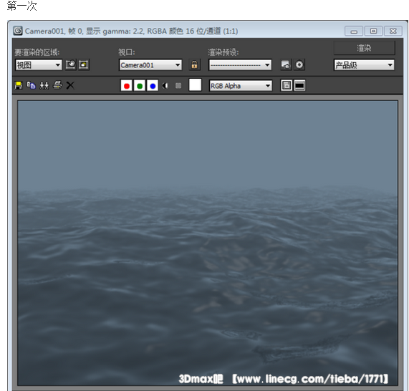Viewport: 409px width, 391px height.
Task: Click the auto region selected icon
Action: 84,64
